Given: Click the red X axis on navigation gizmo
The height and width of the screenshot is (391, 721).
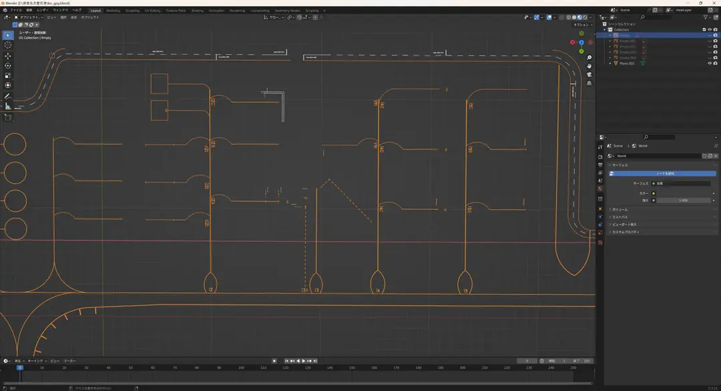Looking at the screenshot, I should (x=573, y=42).
